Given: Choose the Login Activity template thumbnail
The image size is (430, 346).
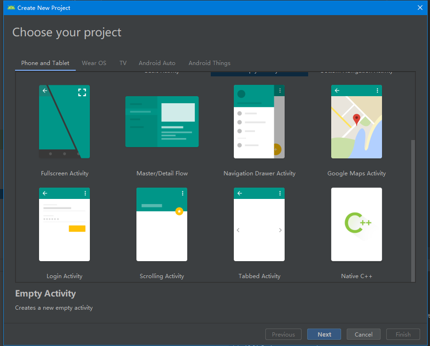Looking at the screenshot, I should 64,224.
